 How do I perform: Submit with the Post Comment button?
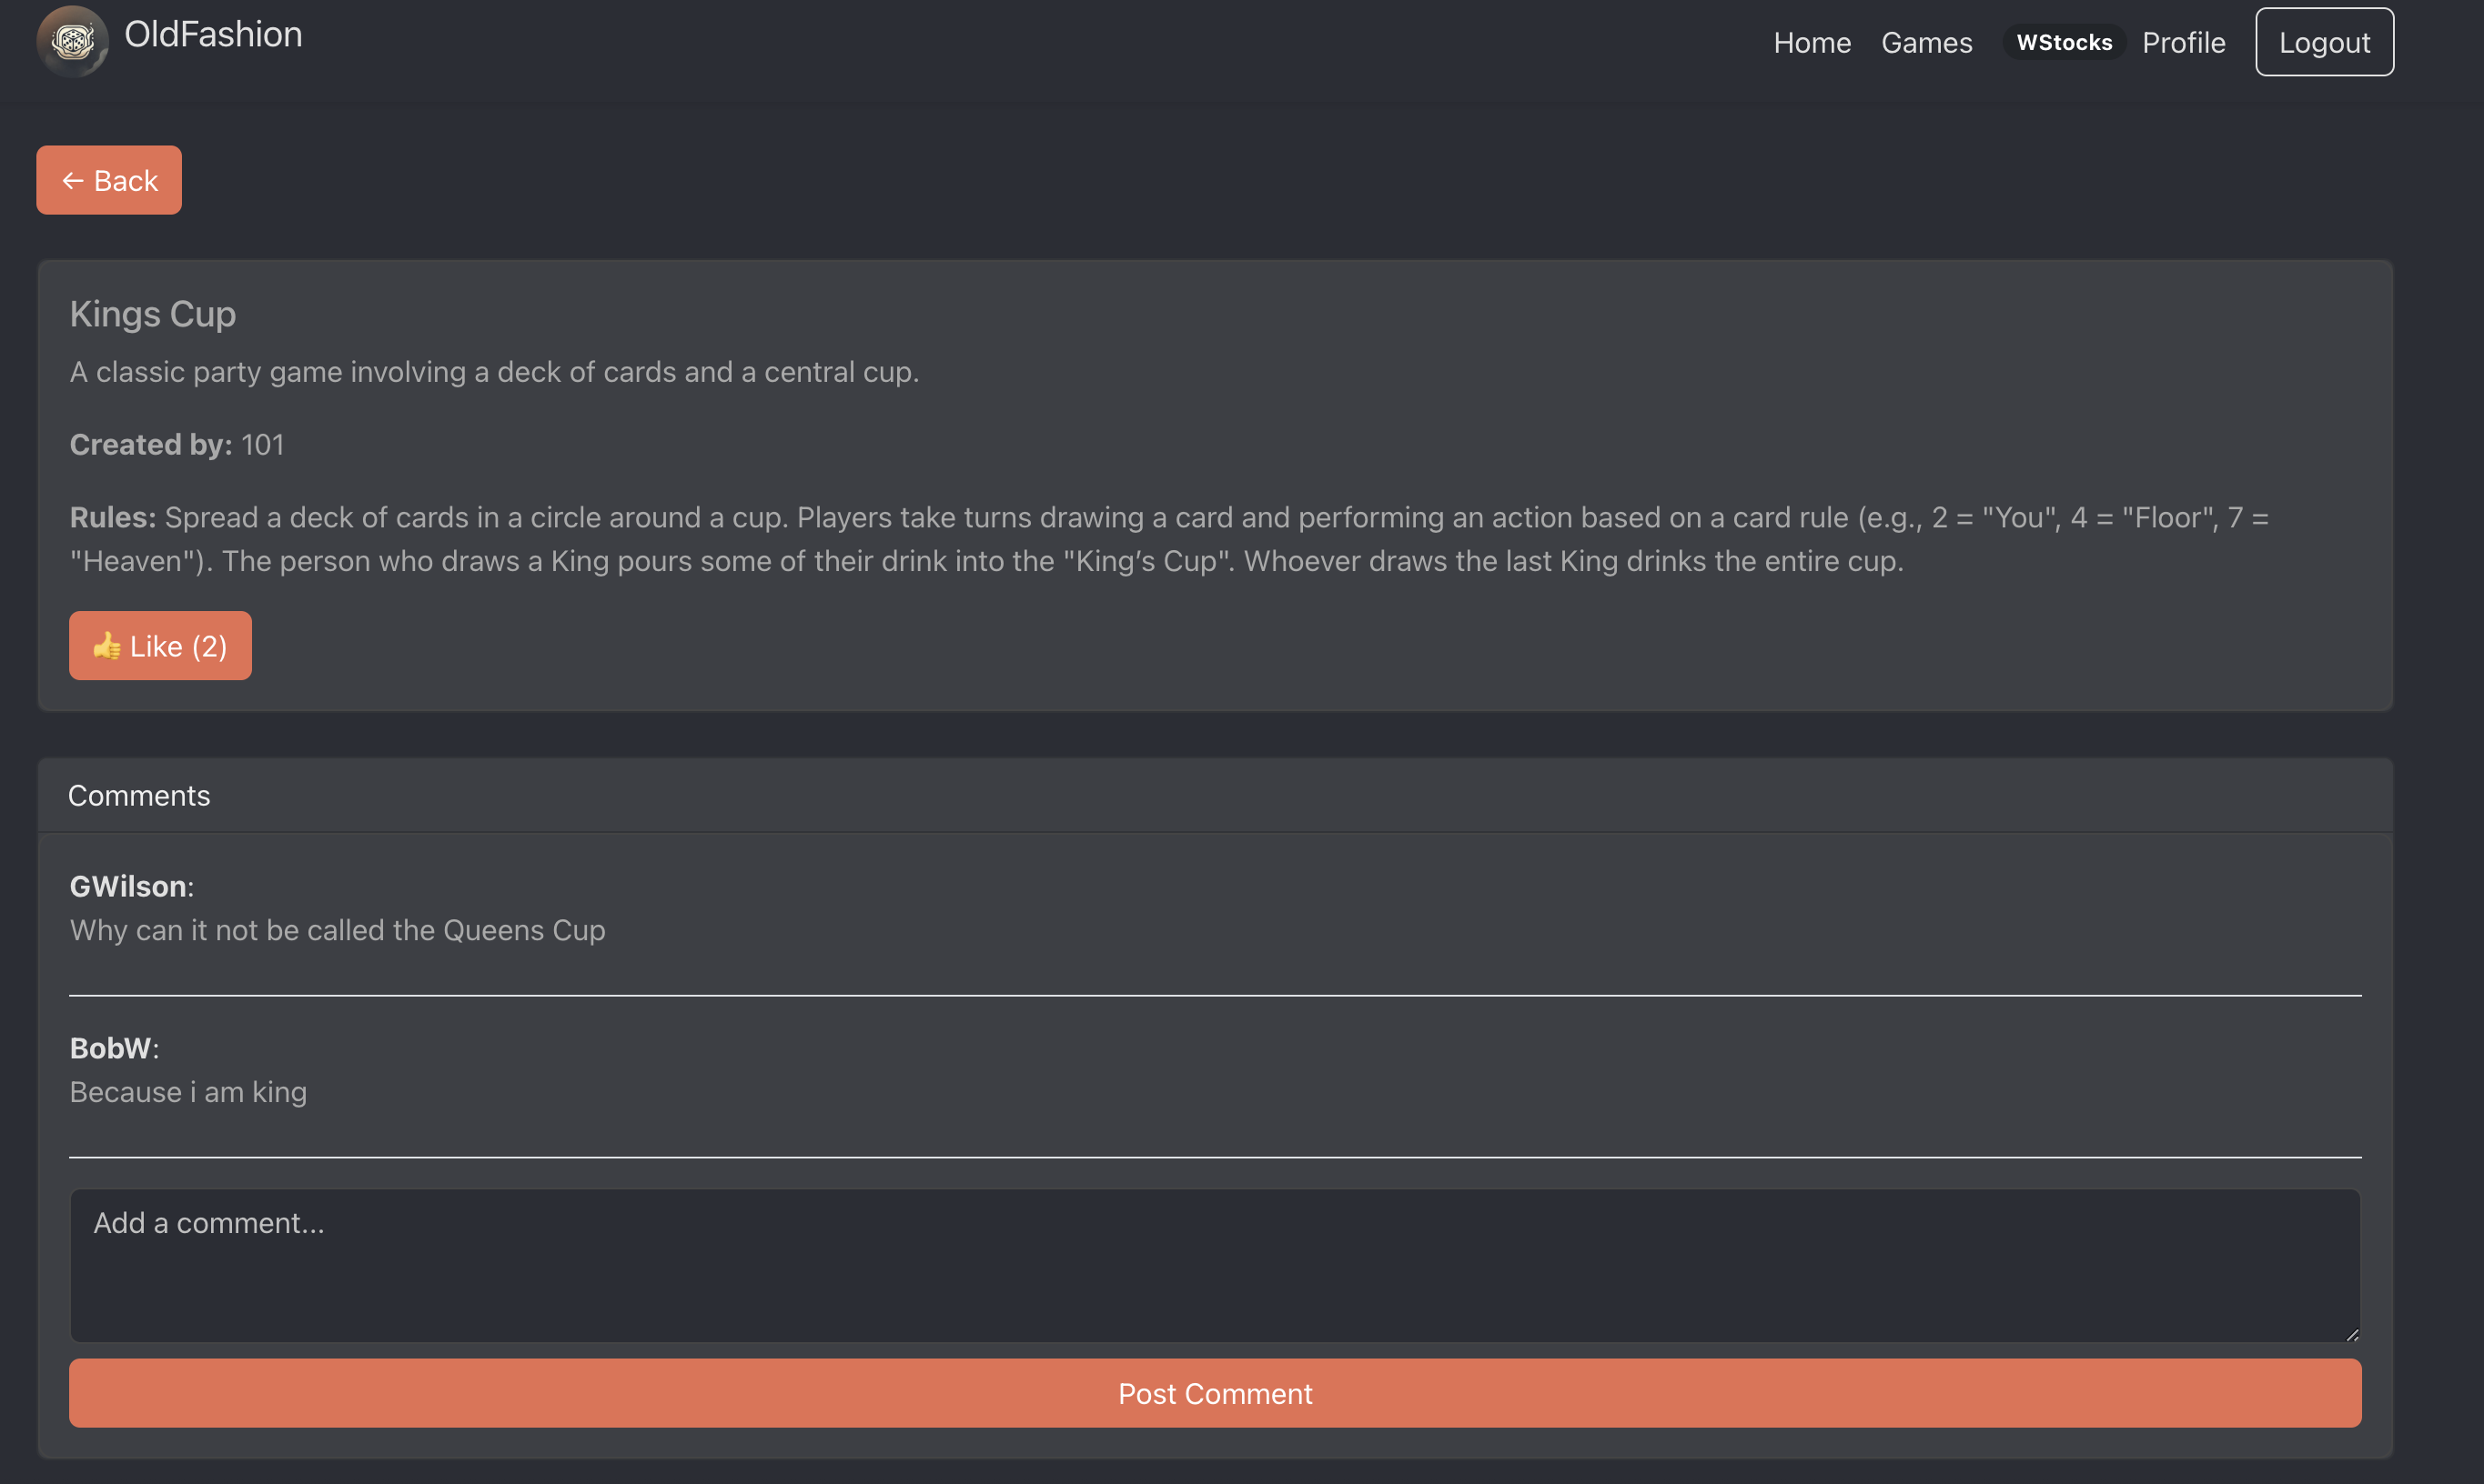click(1215, 1393)
